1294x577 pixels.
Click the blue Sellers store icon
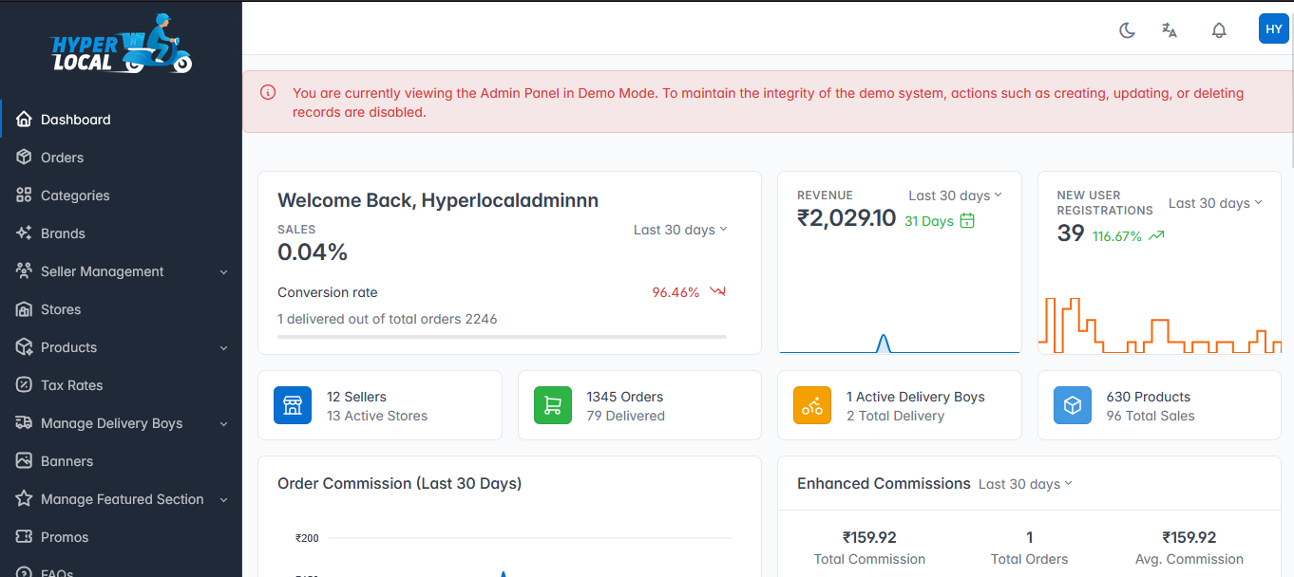coord(293,405)
